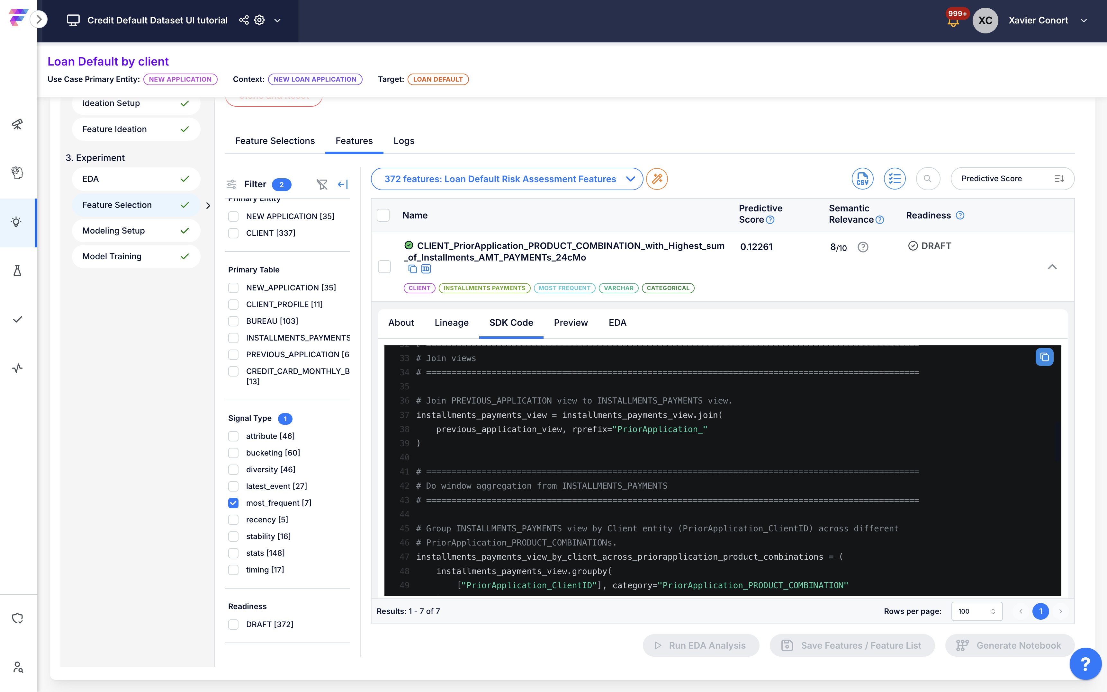Enable the DRAFT readiness checkbox
1107x692 pixels.
(x=233, y=624)
